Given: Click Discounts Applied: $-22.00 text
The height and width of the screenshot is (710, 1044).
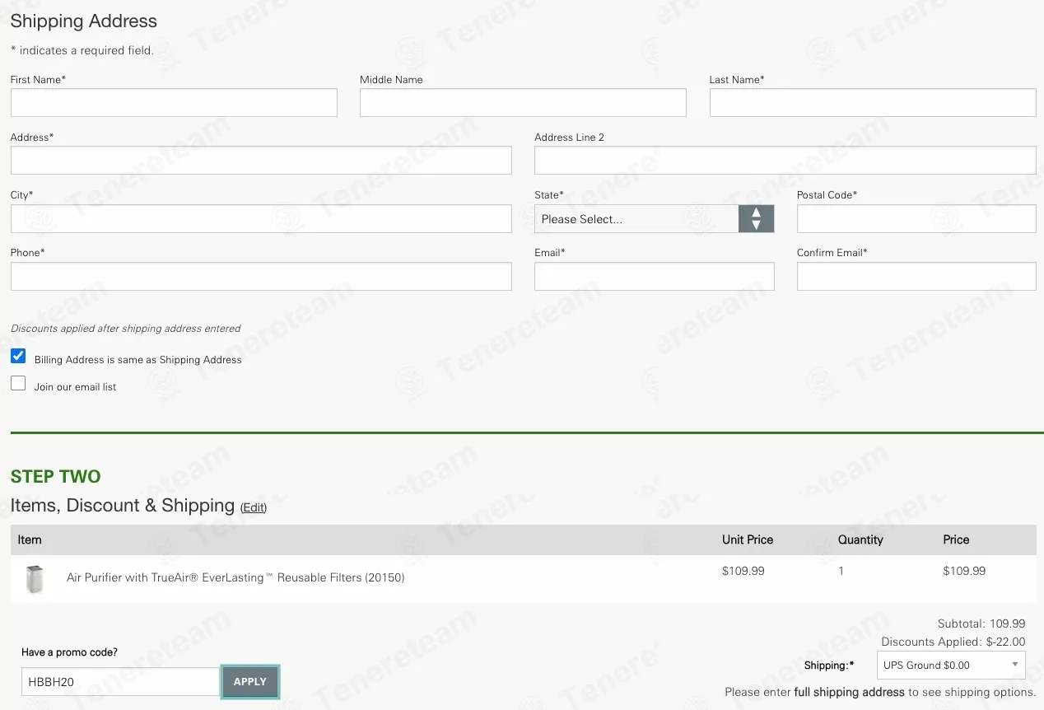Looking at the screenshot, I should click(x=953, y=642).
